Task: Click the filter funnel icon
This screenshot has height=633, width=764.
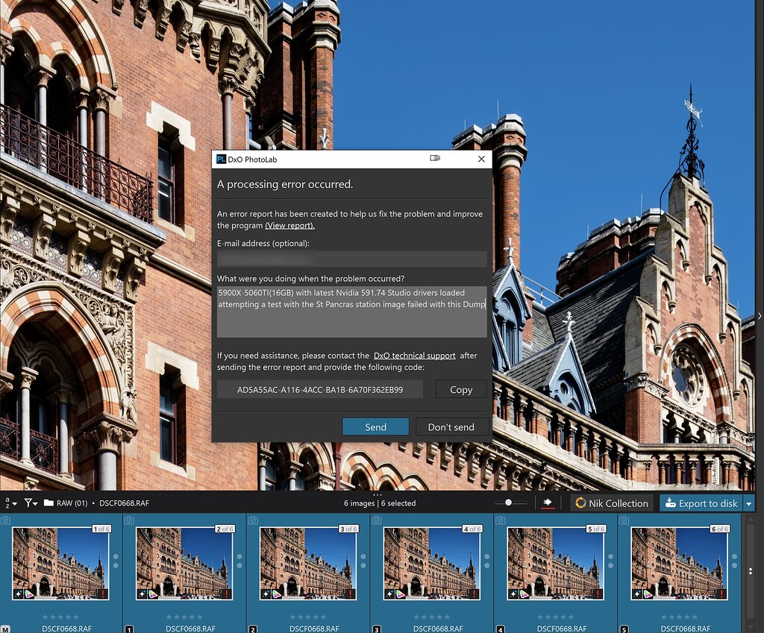Action: coord(28,503)
